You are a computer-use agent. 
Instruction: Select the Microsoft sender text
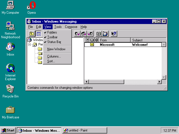[x=107, y=45]
